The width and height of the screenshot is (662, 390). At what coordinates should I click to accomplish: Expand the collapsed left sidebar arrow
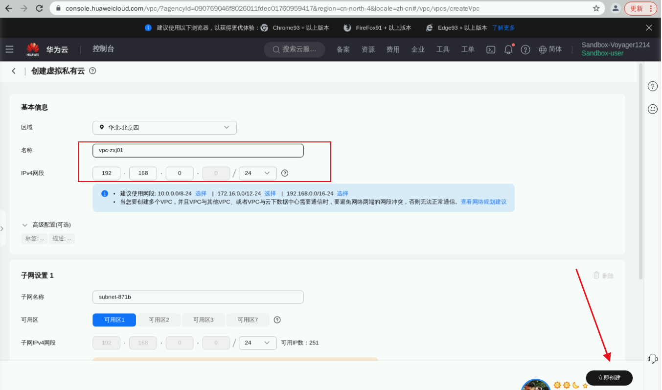pyautogui.click(x=2, y=229)
